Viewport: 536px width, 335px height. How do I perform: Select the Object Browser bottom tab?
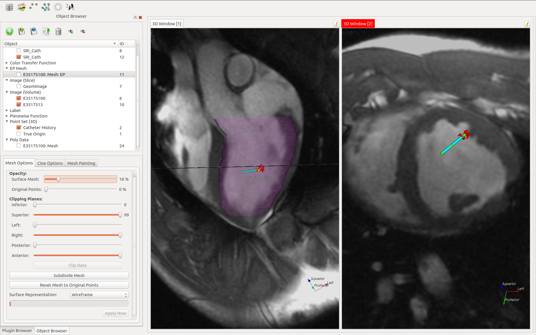tap(52, 331)
